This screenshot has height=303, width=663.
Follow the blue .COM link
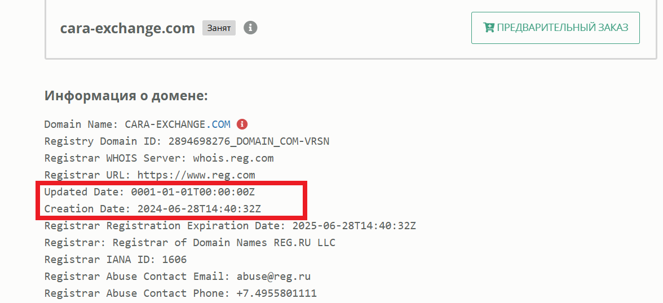pyautogui.click(x=218, y=124)
